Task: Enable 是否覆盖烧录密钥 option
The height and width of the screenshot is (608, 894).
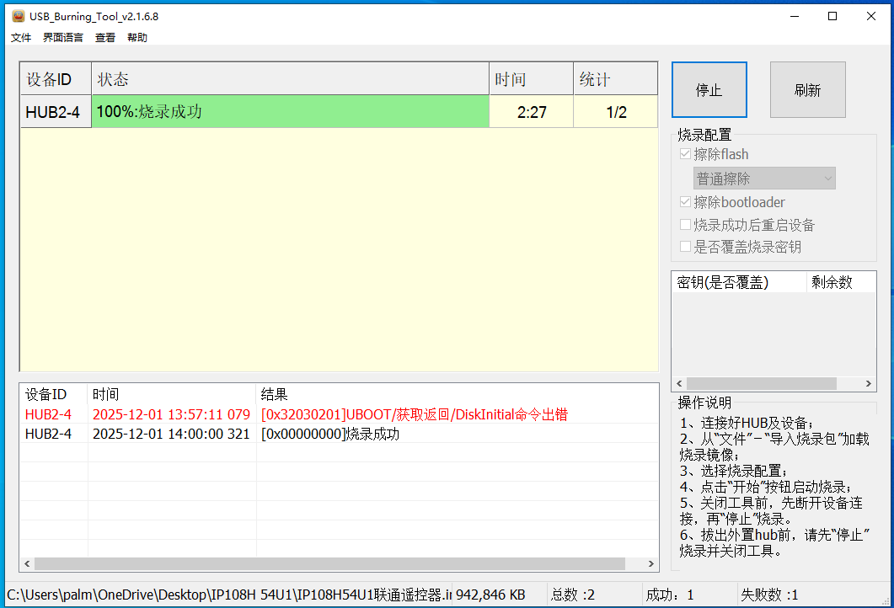Action: point(686,248)
